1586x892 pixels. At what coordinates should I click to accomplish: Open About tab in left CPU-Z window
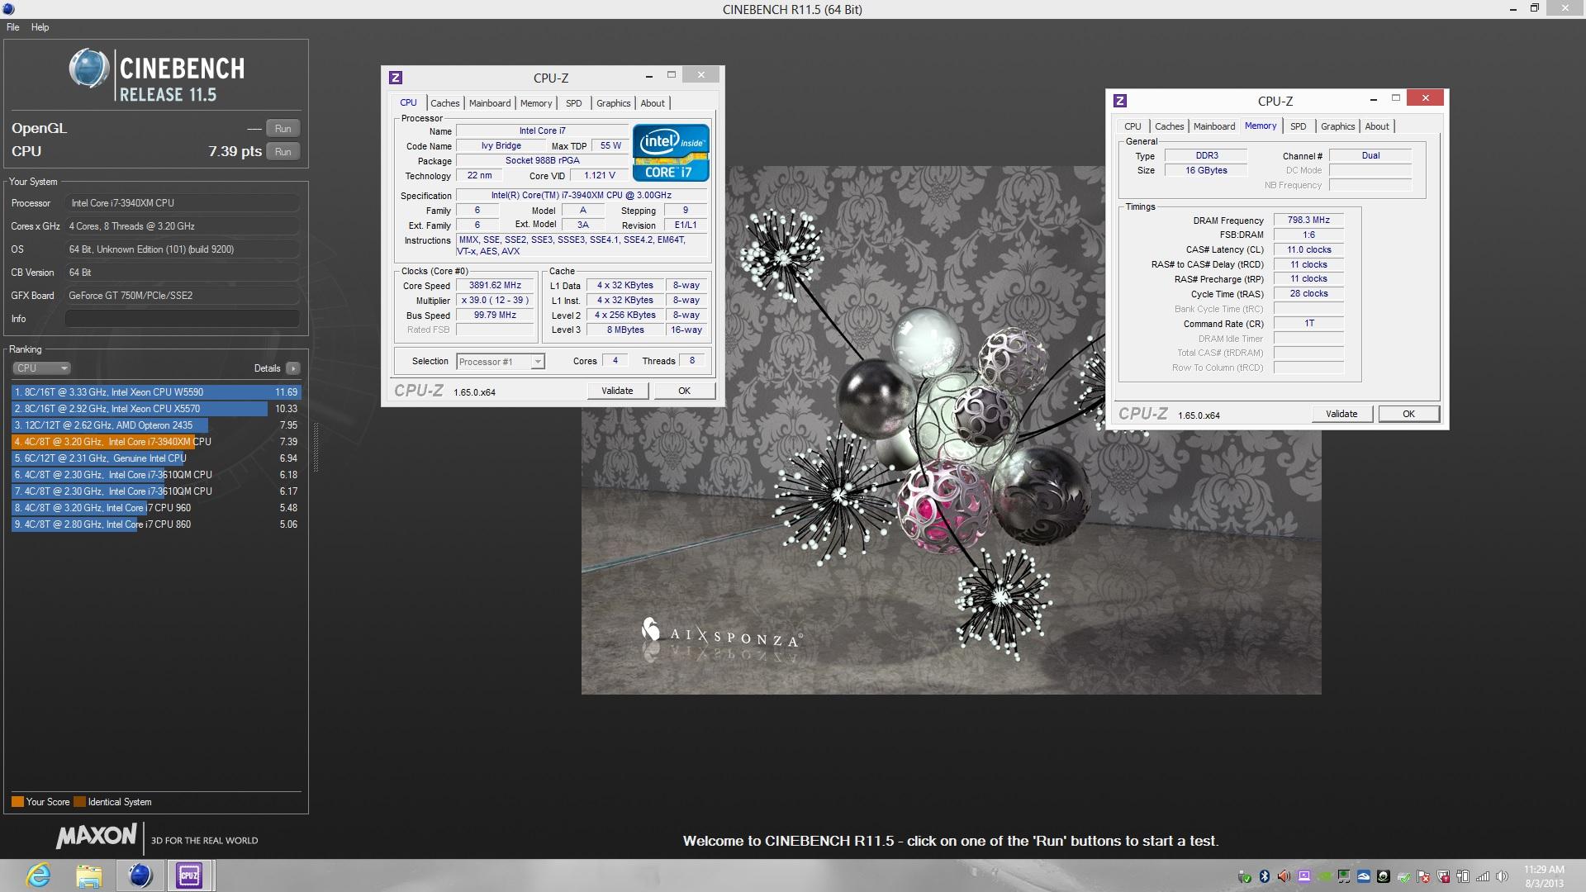pyautogui.click(x=653, y=103)
